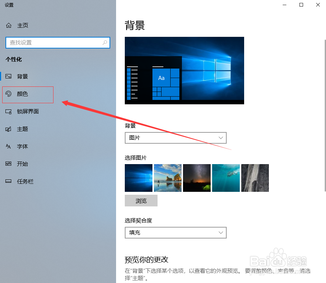Expand the search magnifier in 查找设置
326x283 pixels.
coord(105,43)
